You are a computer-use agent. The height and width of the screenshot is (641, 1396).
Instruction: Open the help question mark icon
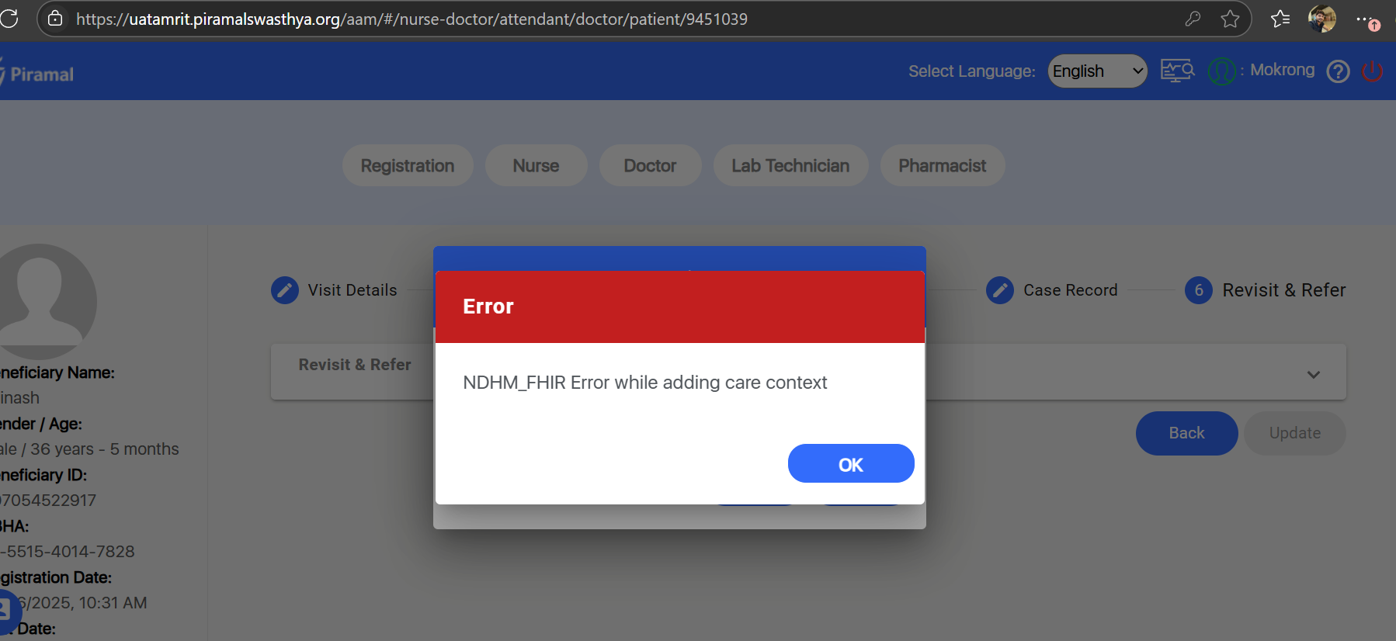tap(1338, 71)
